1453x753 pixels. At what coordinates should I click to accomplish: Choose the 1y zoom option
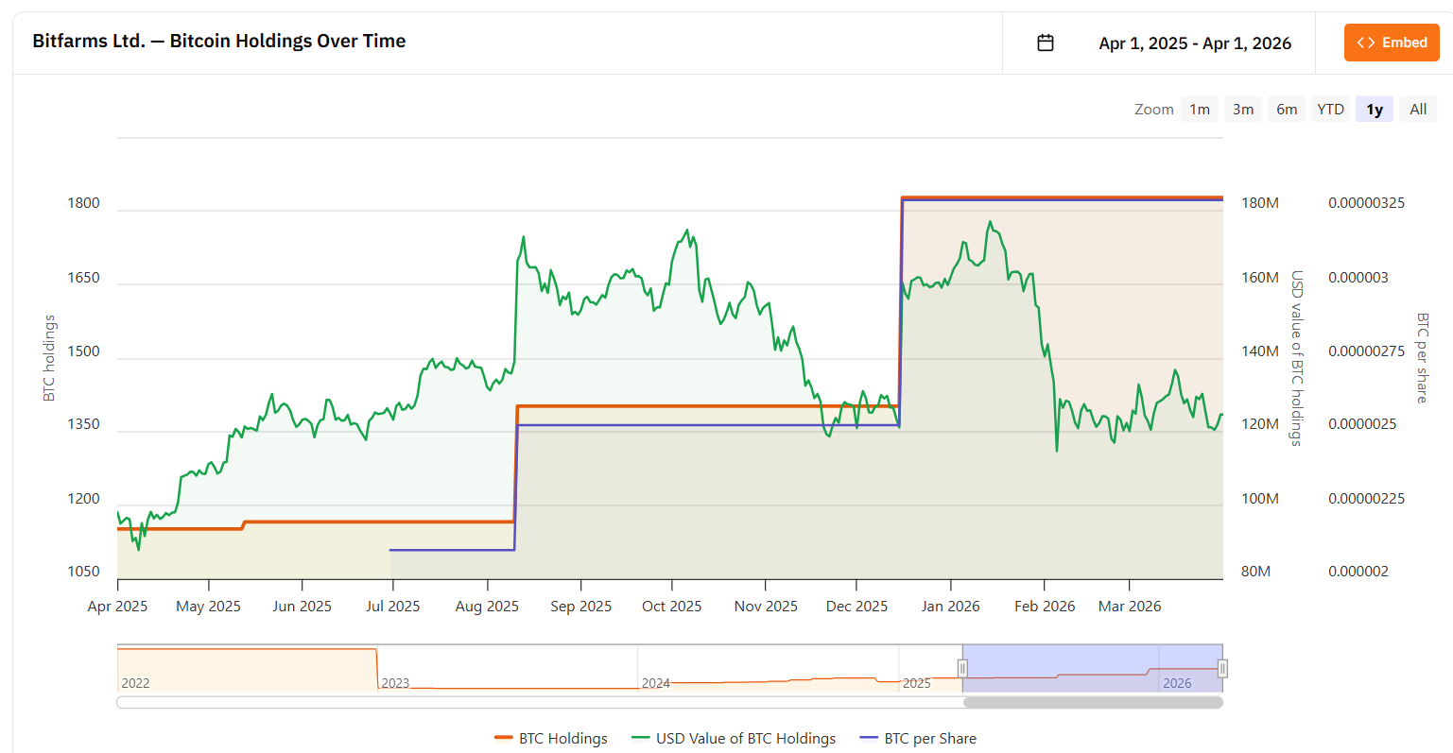coord(1374,110)
